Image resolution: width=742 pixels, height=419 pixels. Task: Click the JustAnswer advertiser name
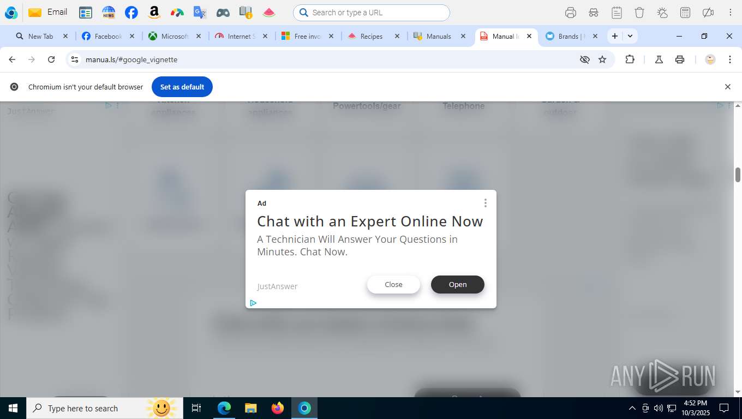277,286
